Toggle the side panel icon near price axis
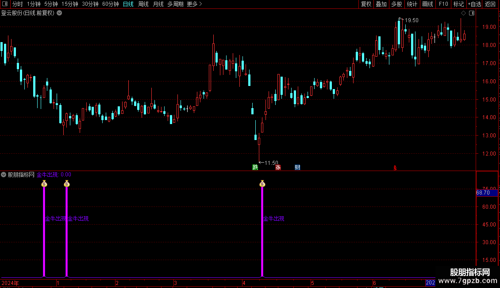The image size is (500, 288). (472, 13)
